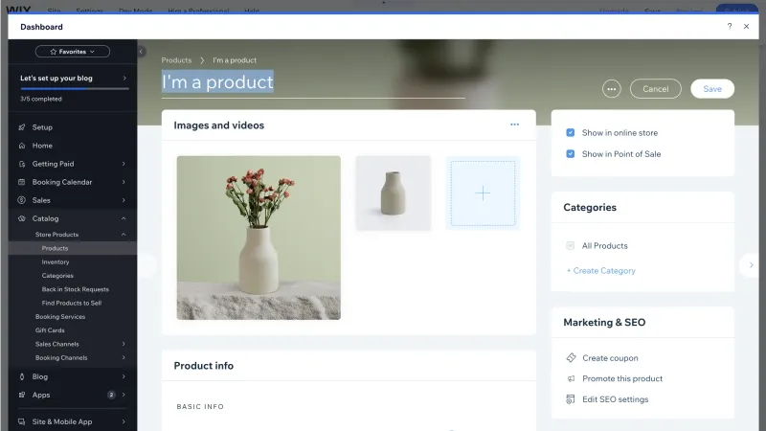Click the Blog pen icon
The image size is (766, 431).
pyautogui.click(x=21, y=376)
